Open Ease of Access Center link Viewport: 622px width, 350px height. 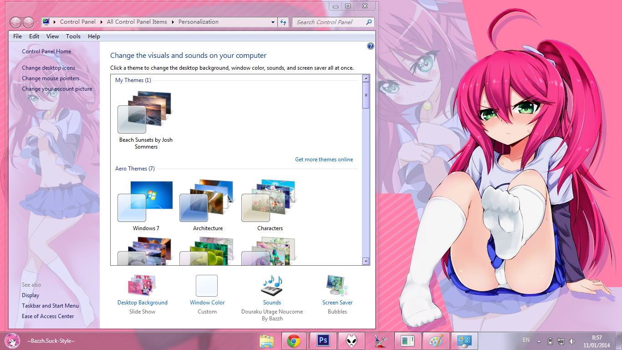pos(48,316)
